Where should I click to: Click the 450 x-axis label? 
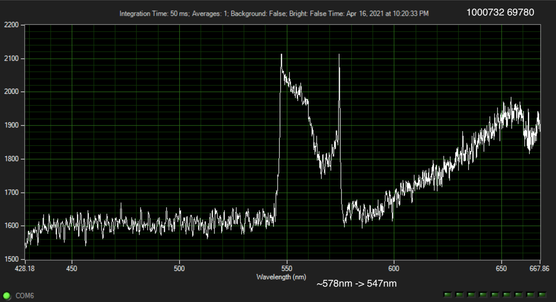pyautogui.click(x=72, y=268)
